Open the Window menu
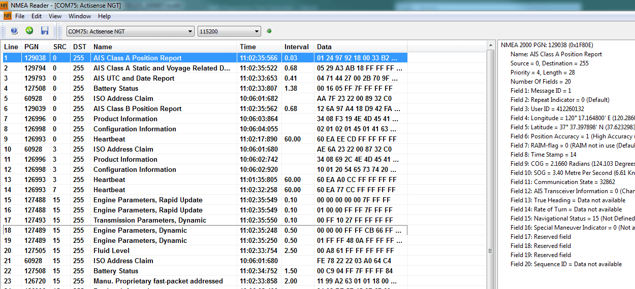The width and height of the screenshot is (635, 289). (x=80, y=16)
